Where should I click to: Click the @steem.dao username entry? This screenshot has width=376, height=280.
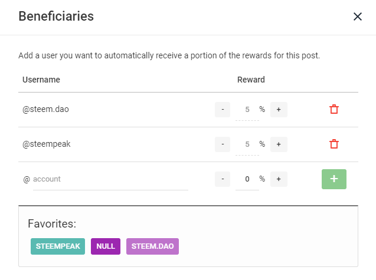tap(42, 109)
